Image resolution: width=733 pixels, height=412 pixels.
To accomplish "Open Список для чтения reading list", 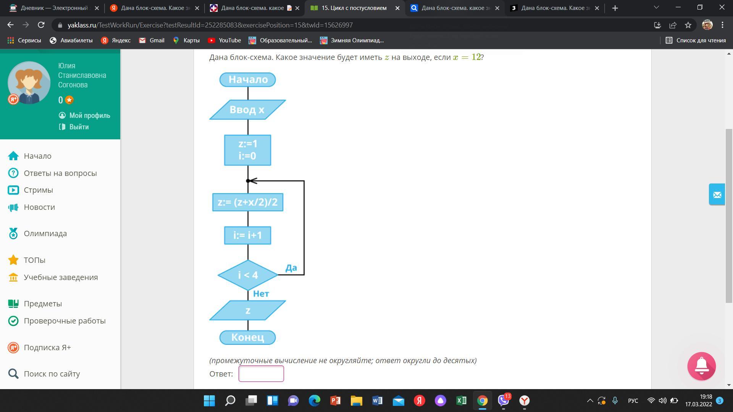I will coord(696,40).
